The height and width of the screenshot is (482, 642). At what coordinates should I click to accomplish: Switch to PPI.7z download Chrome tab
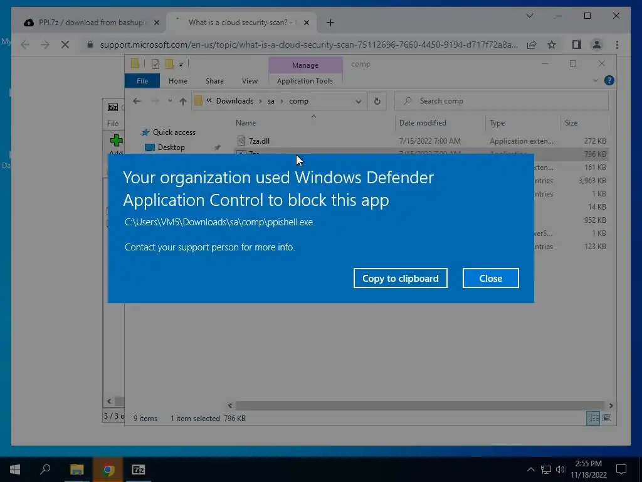click(x=91, y=23)
